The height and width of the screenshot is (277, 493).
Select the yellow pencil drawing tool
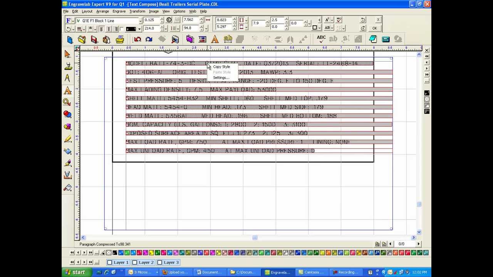[x=67, y=139]
